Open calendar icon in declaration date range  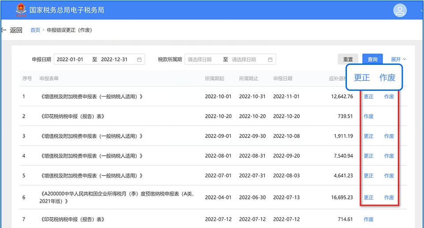point(139,60)
